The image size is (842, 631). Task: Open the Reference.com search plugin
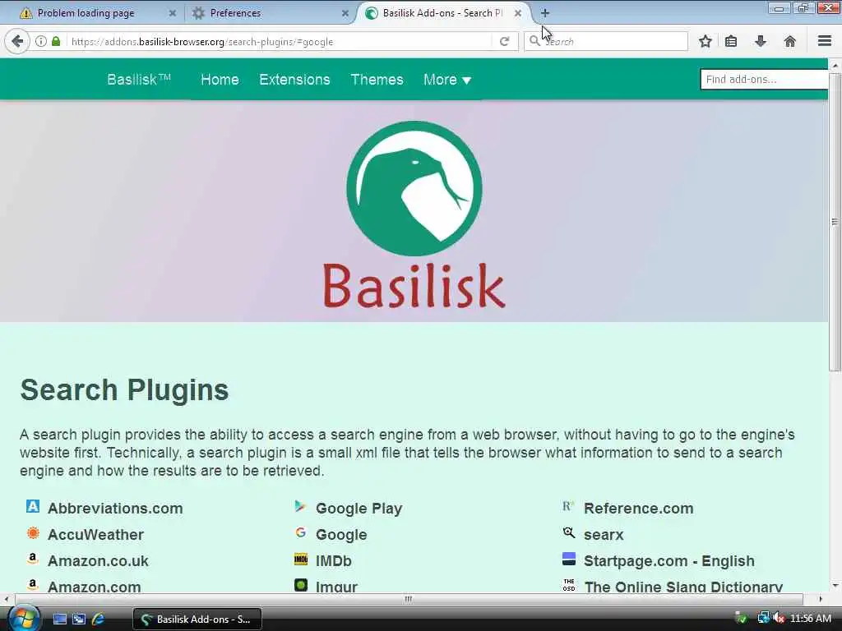pos(638,508)
